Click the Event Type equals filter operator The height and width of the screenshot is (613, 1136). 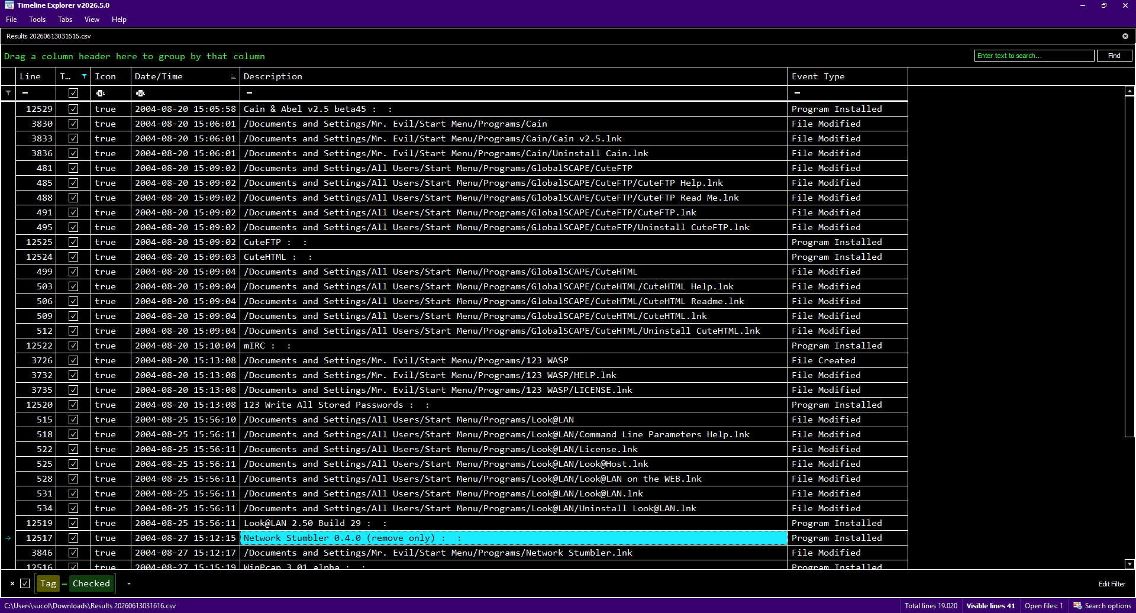[797, 93]
